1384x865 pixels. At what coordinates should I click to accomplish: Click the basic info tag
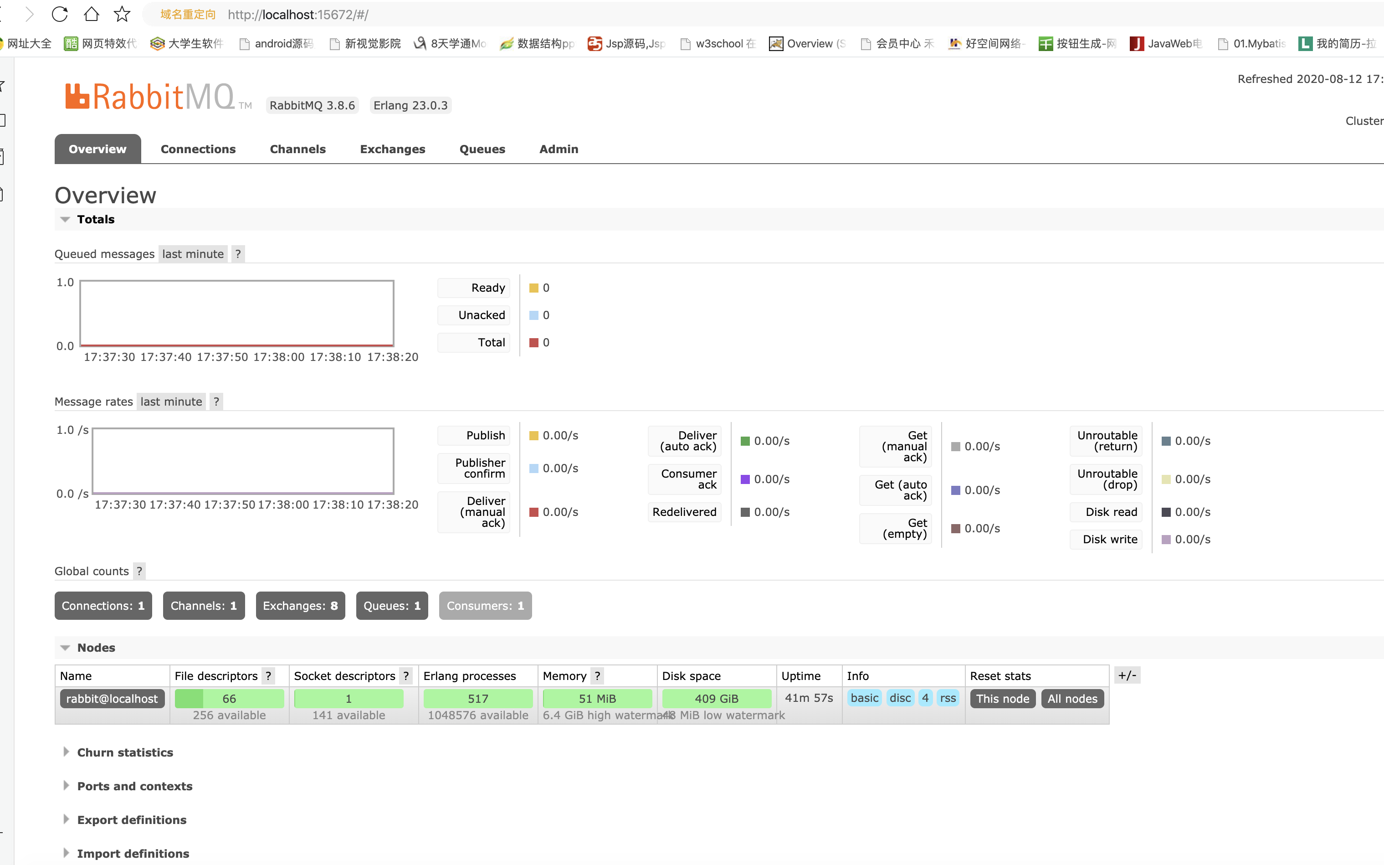(x=864, y=698)
